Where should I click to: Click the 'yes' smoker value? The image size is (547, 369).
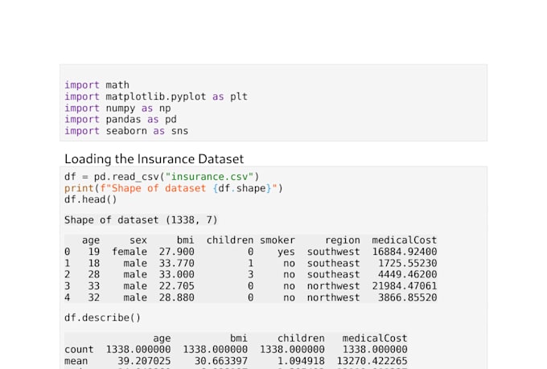coord(286,252)
